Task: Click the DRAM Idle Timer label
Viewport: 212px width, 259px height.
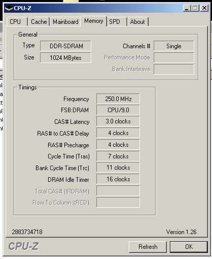Action: (x=68, y=180)
